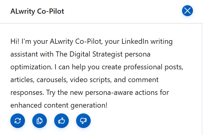
Task: Give the message a thumbs down
Action: tap(83, 121)
